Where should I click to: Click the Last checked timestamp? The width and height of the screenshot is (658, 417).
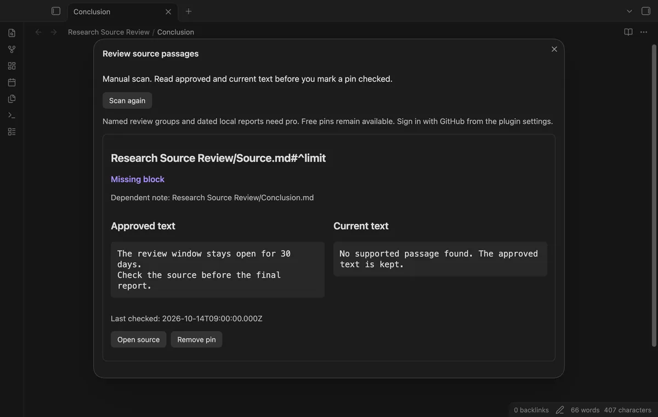186,318
